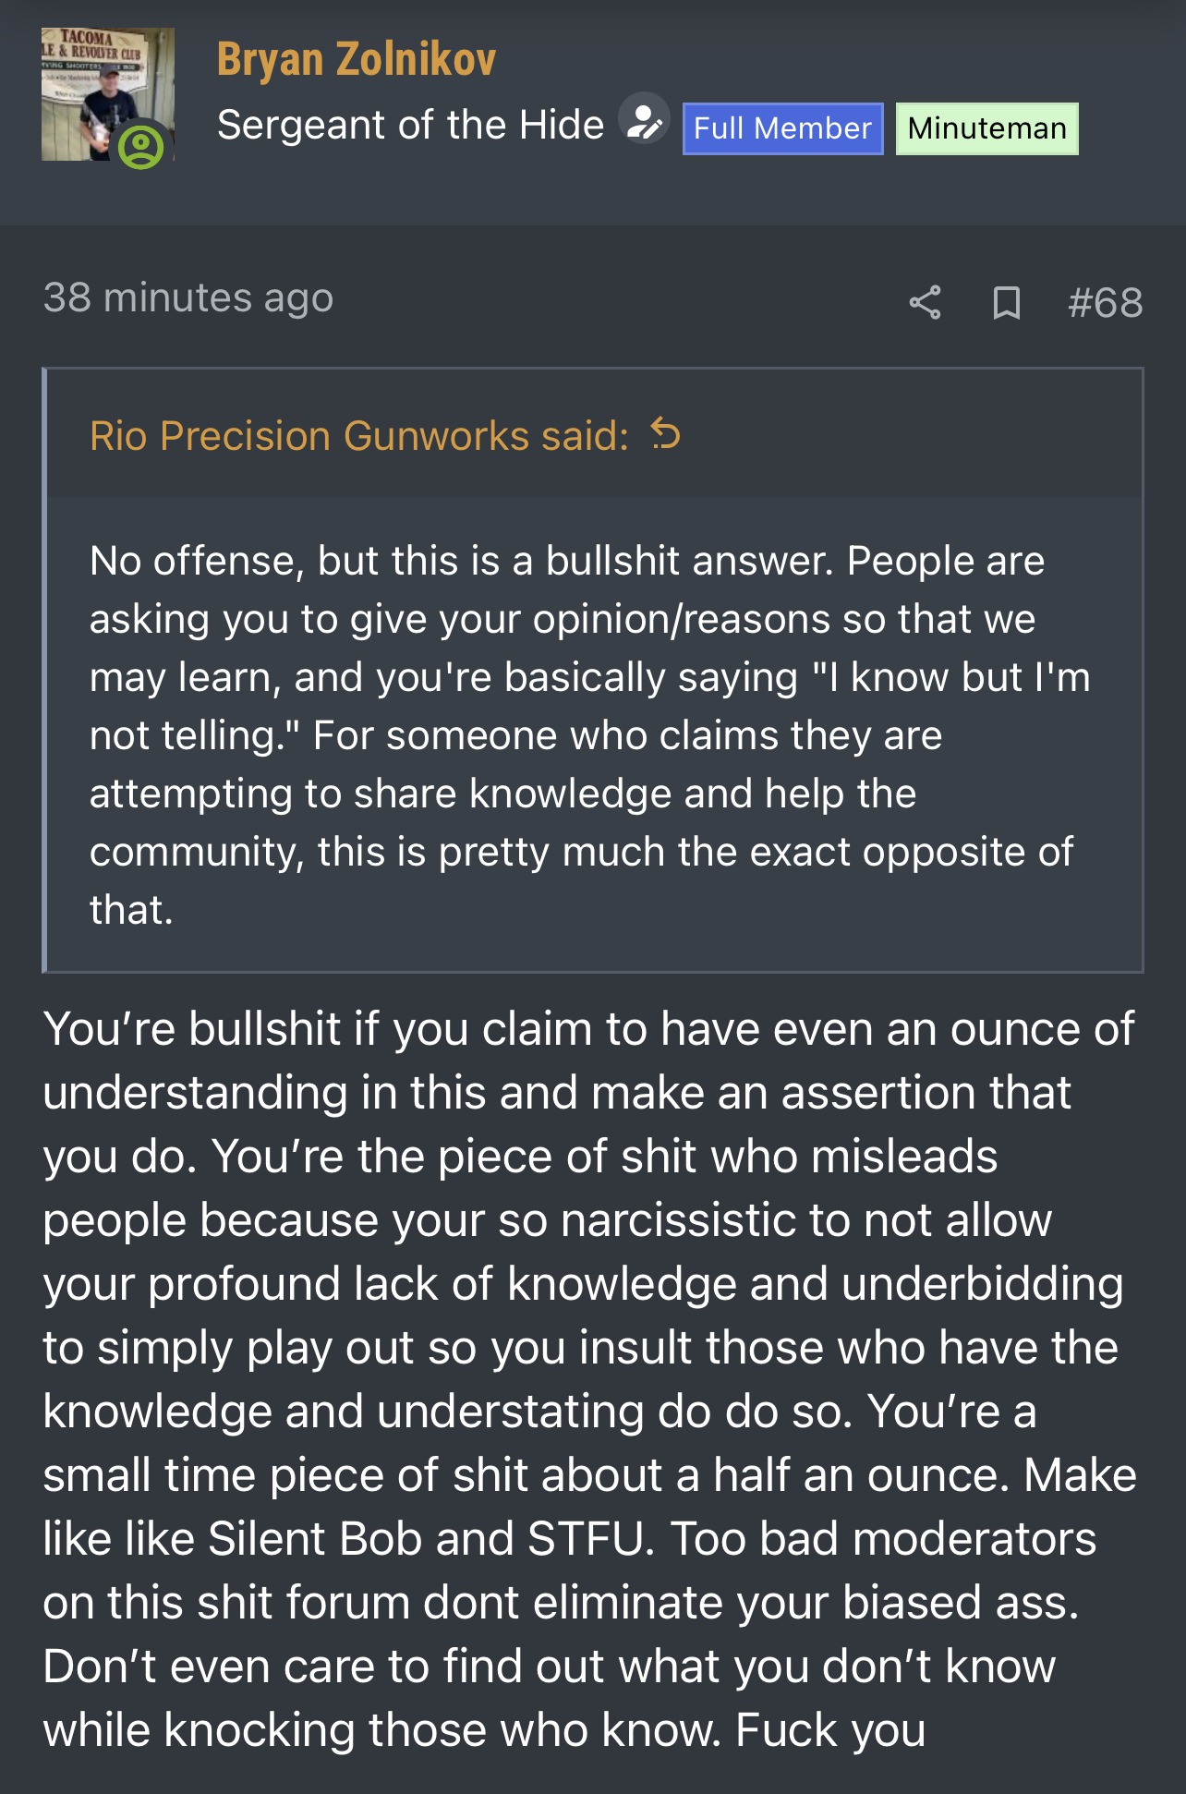Viewport: 1186px width, 1794px height.
Task: Open the share post icon
Action: (925, 302)
